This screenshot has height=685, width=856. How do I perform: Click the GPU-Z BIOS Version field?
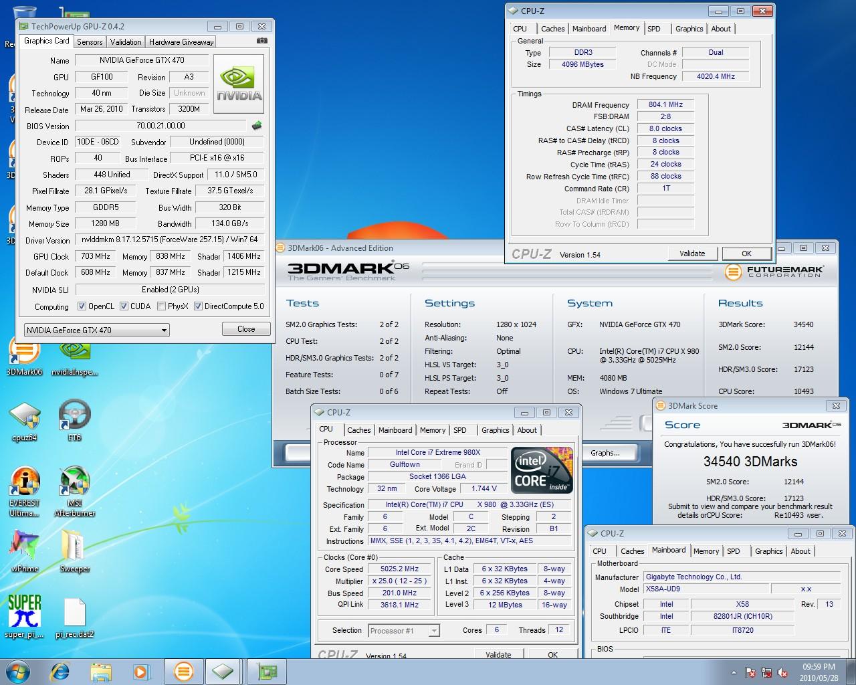[x=160, y=126]
